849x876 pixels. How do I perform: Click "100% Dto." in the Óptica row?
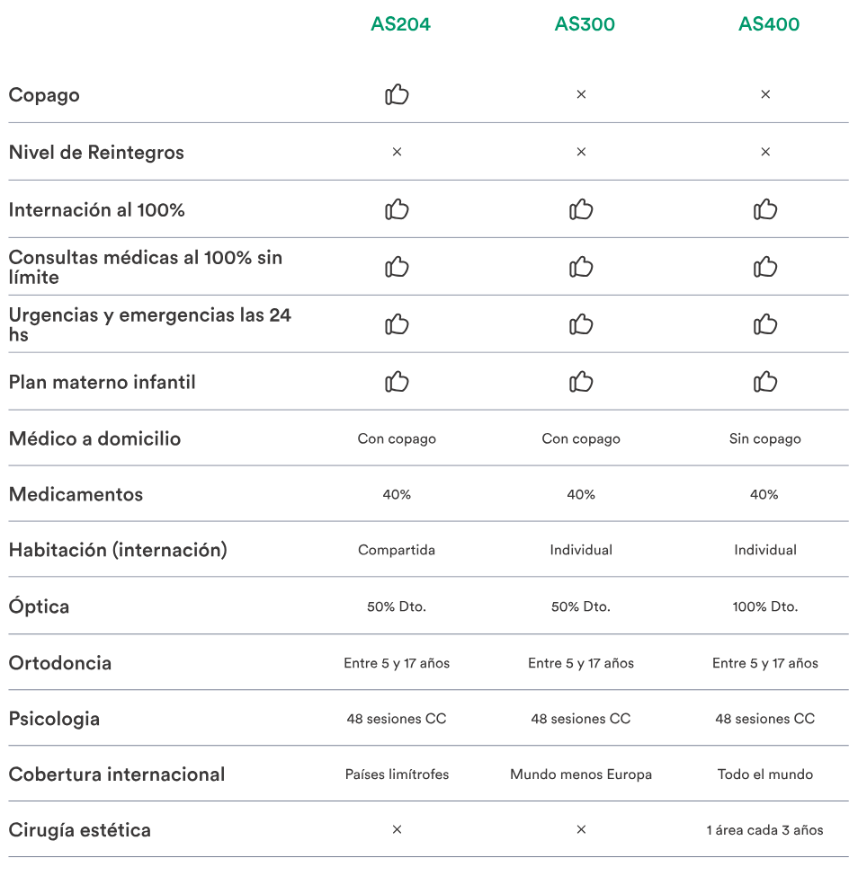765,606
